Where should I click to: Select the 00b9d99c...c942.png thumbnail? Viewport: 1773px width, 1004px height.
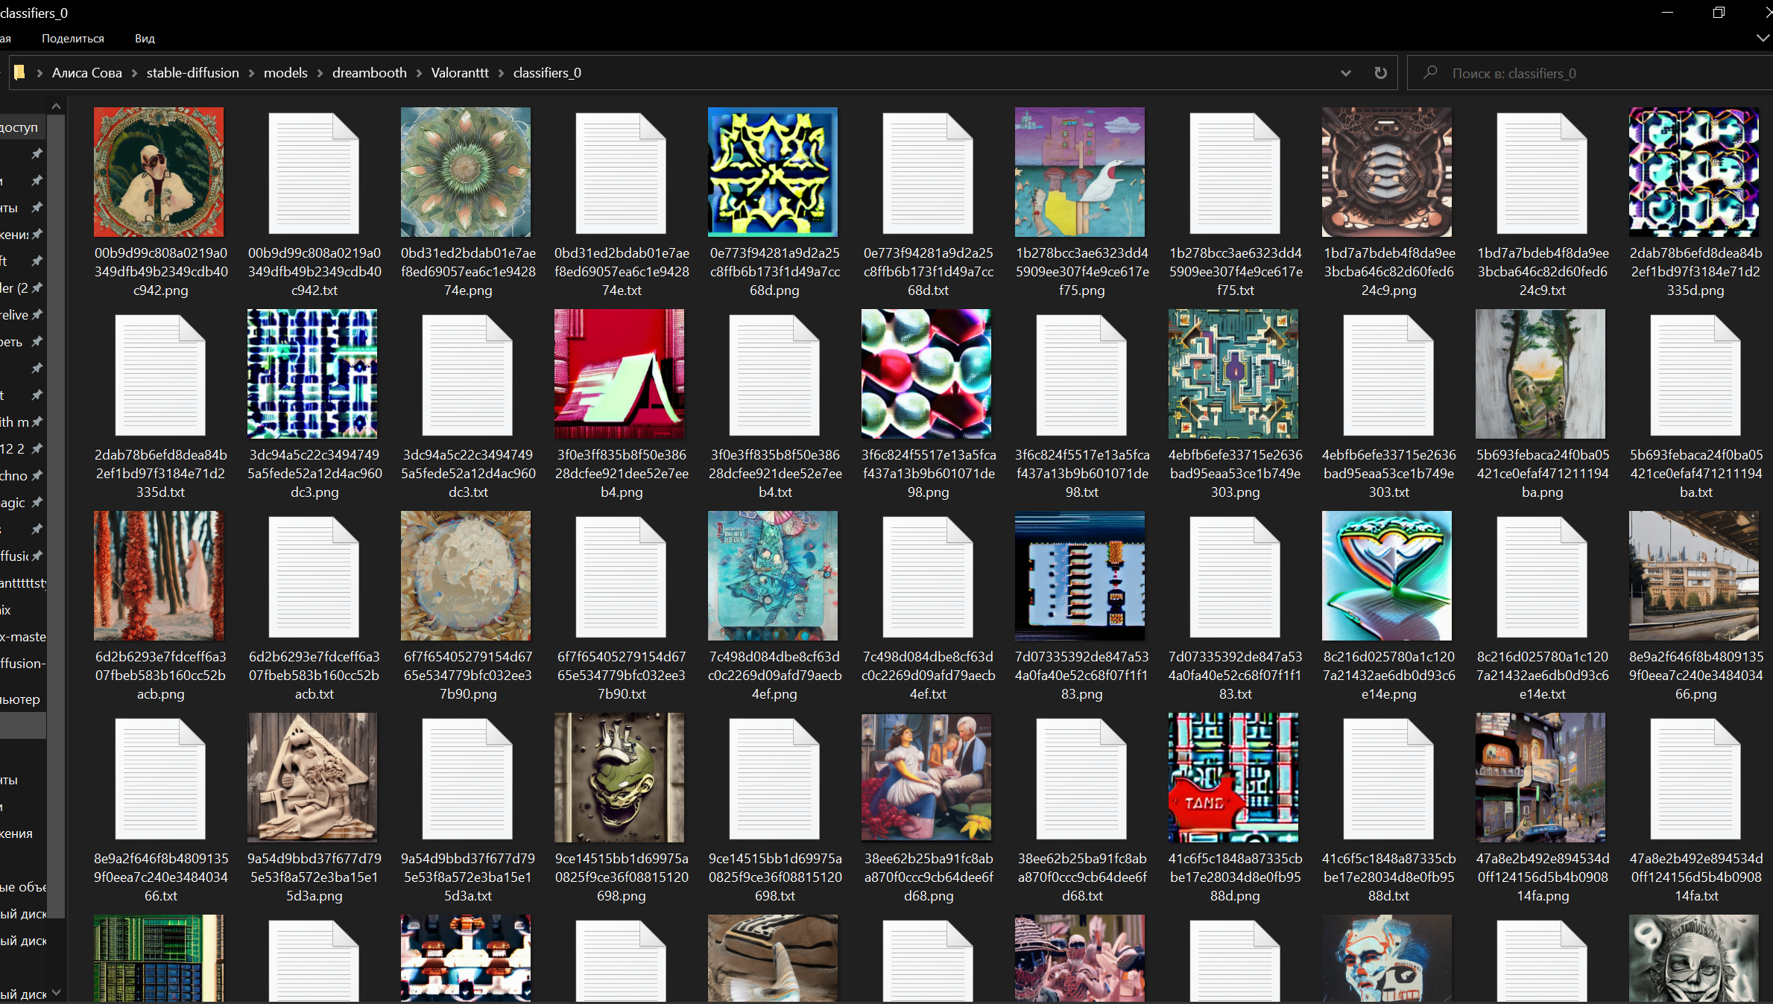159,172
